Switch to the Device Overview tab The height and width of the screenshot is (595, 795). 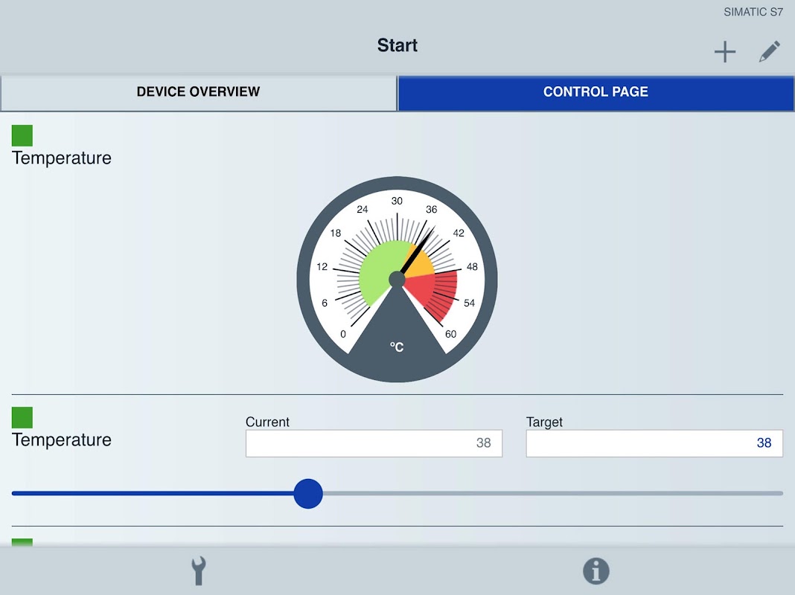tap(198, 92)
